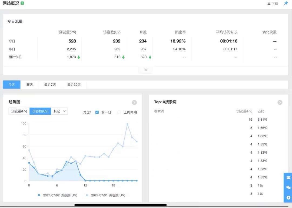Click the blue pin icon at top right
The height and width of the screenshot is (208, 292).
click(286, 3)
